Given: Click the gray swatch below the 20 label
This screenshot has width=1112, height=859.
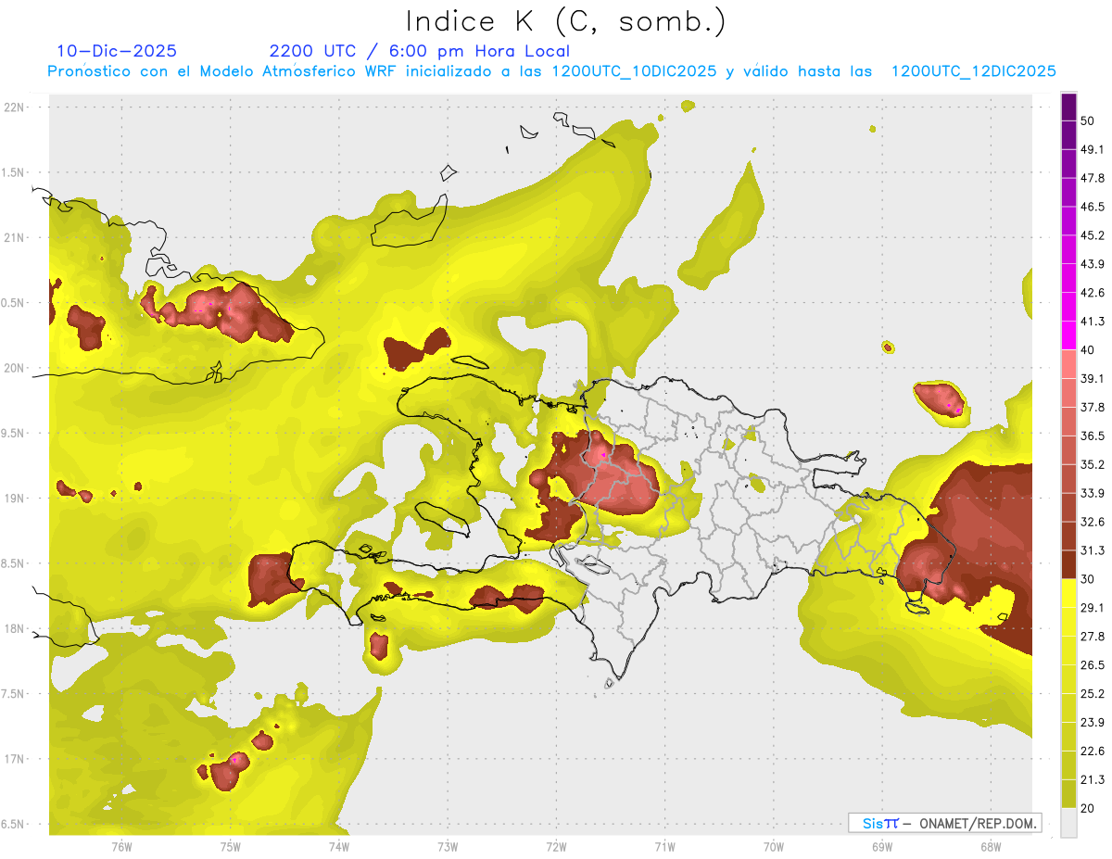Looking at the screenshot, I should [1068, 823].
